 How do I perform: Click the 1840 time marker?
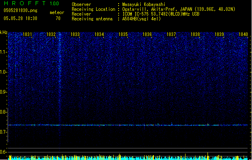pyautogui.click(x=243, y=34)
